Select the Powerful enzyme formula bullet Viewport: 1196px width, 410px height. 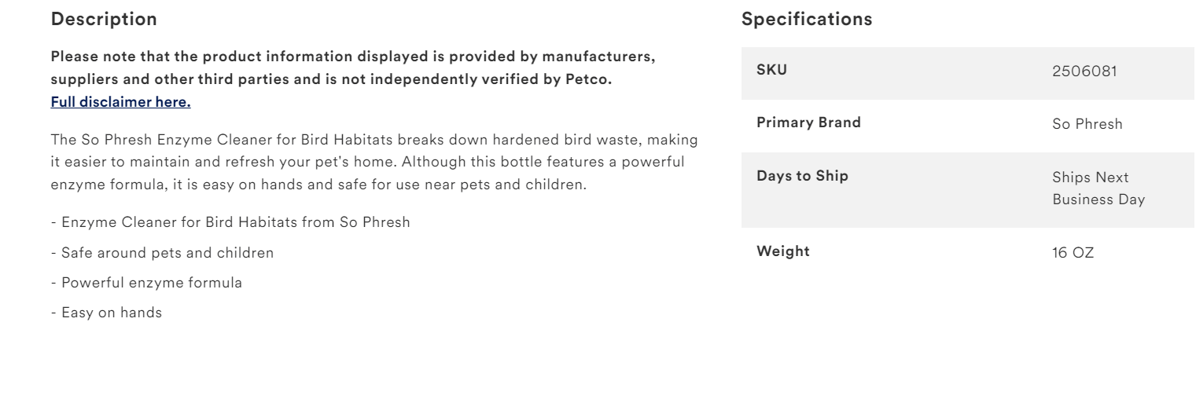tap(146, 283)
